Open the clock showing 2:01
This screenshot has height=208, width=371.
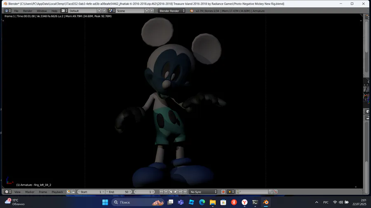359,202
